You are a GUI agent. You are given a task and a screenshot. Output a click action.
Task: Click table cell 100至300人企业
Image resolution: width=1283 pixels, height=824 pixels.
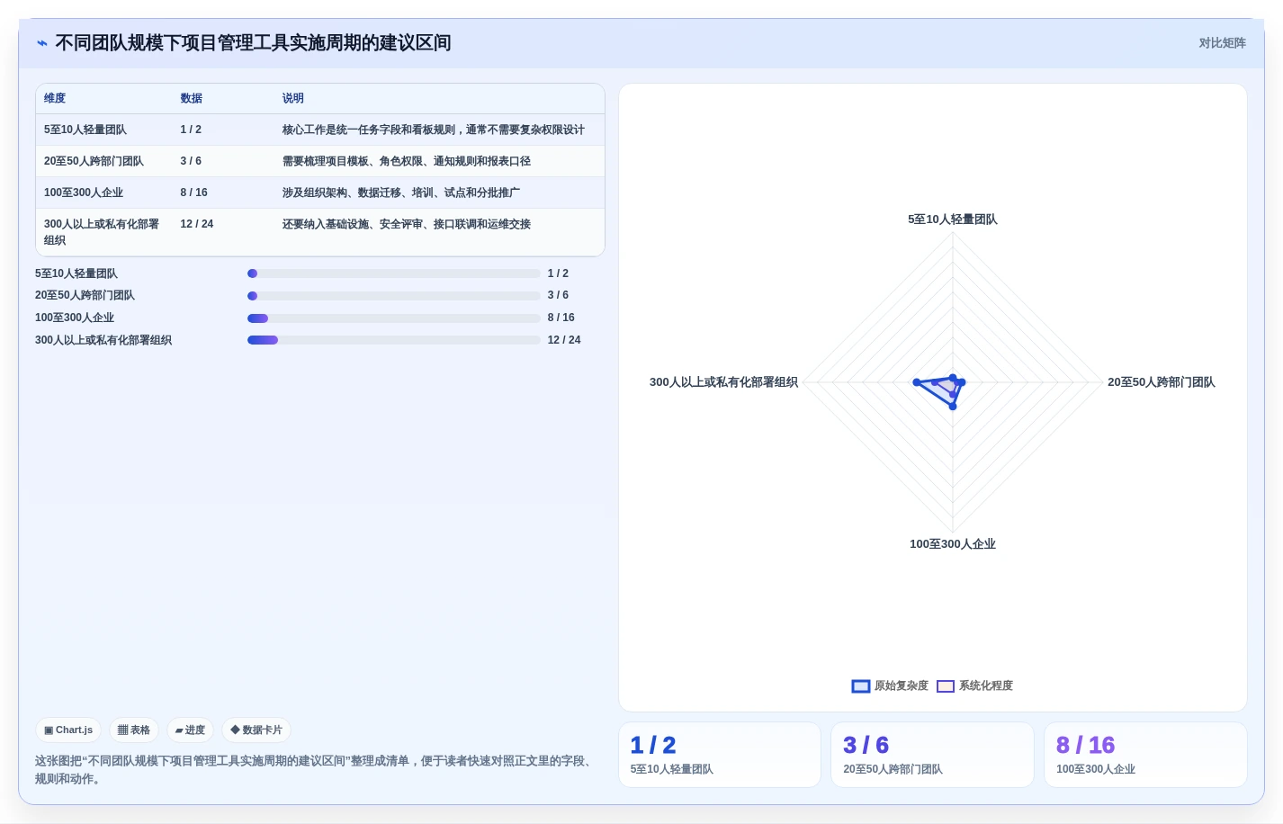click(x=84, y=193)
